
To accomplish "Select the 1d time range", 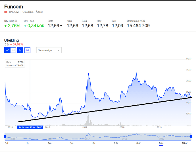I will (x=7, y=143).
